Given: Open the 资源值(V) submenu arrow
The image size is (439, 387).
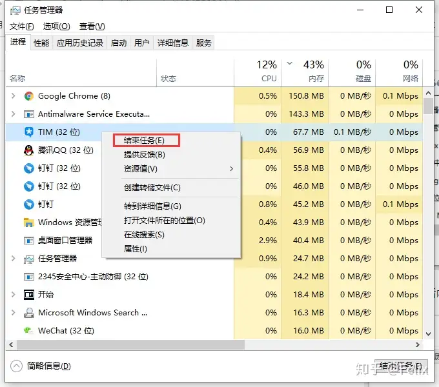Looking at the screenshot, I should 231,168.
